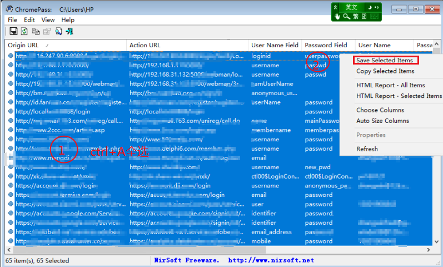Click the grayed Properties toolbar icon
This screenshot has width=443, height=267.
47,31
